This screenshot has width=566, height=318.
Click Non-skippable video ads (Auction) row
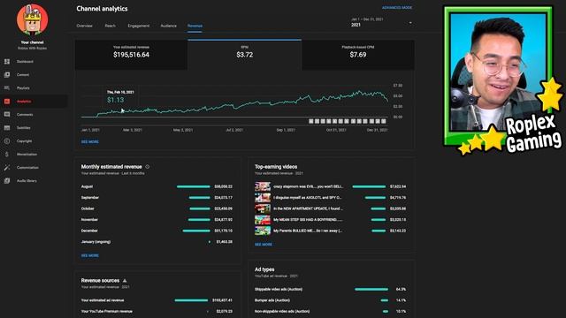pos(330,311)
